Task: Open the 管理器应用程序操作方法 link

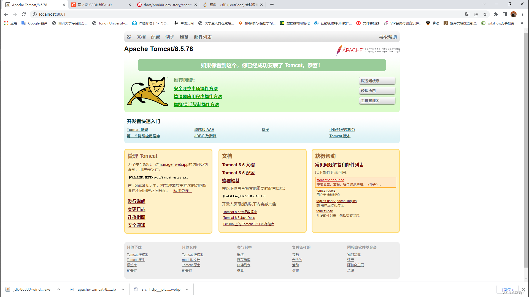Action: click(x=198, y=97)
